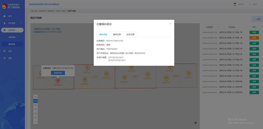
Task: Click the 返回 back button
Action: tap(257, 19)
